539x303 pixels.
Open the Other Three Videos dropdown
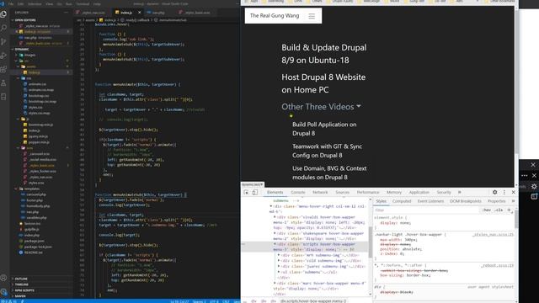(x=321, y=107)
